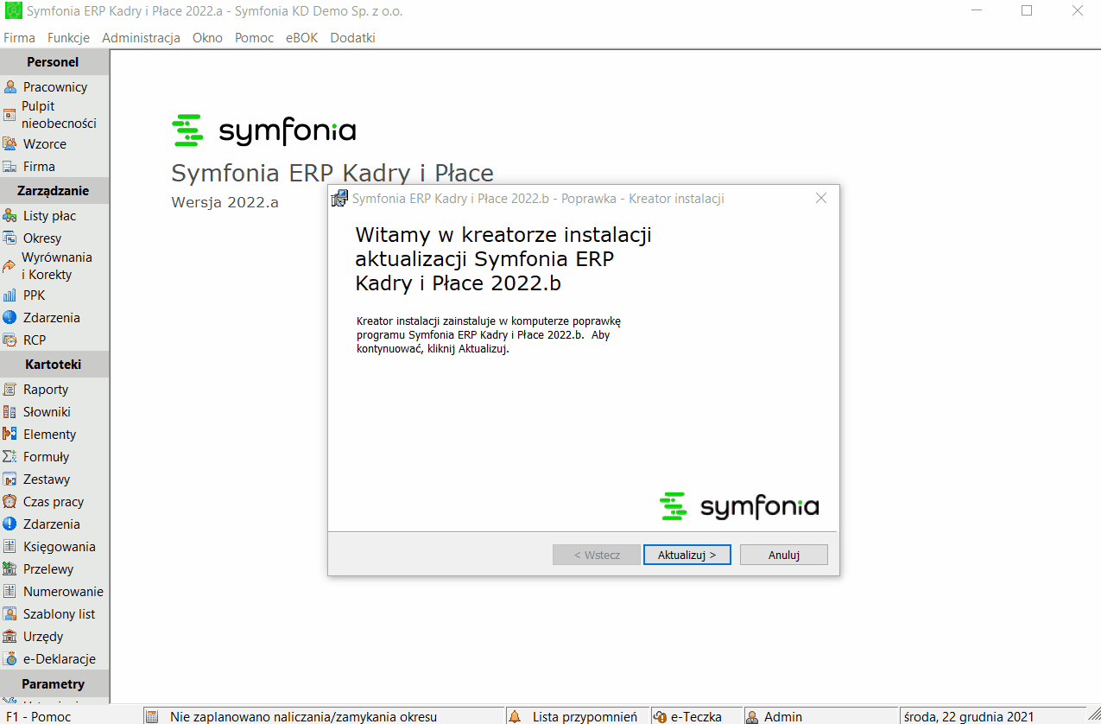Screen dimensions: 1101x724
Task: Click the Firma sidebar icon under Personel
Action: click(10, 167)
